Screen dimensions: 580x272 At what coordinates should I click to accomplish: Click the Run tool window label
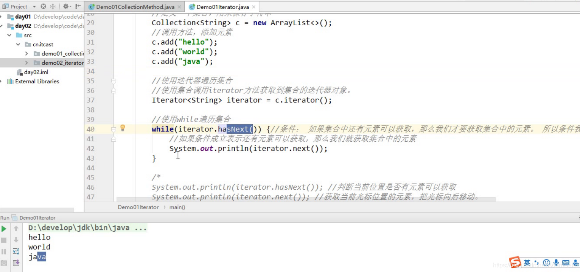pyautogui.click(x=5, y=218)
